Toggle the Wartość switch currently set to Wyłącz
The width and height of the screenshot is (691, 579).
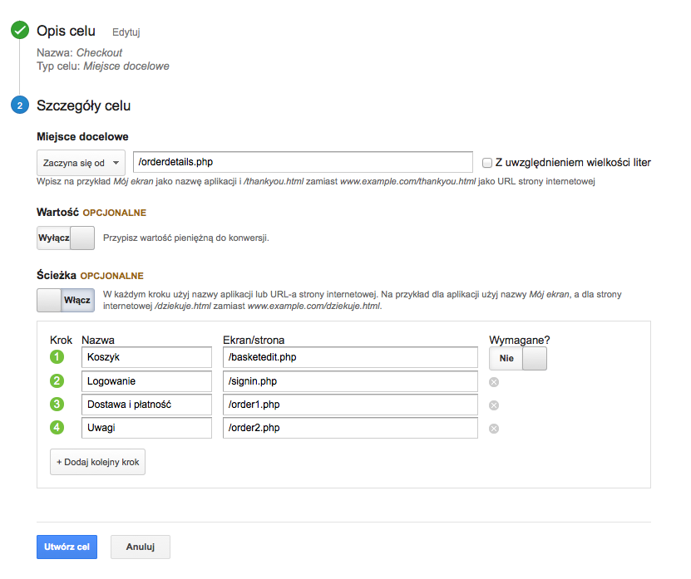pos(66,238)
